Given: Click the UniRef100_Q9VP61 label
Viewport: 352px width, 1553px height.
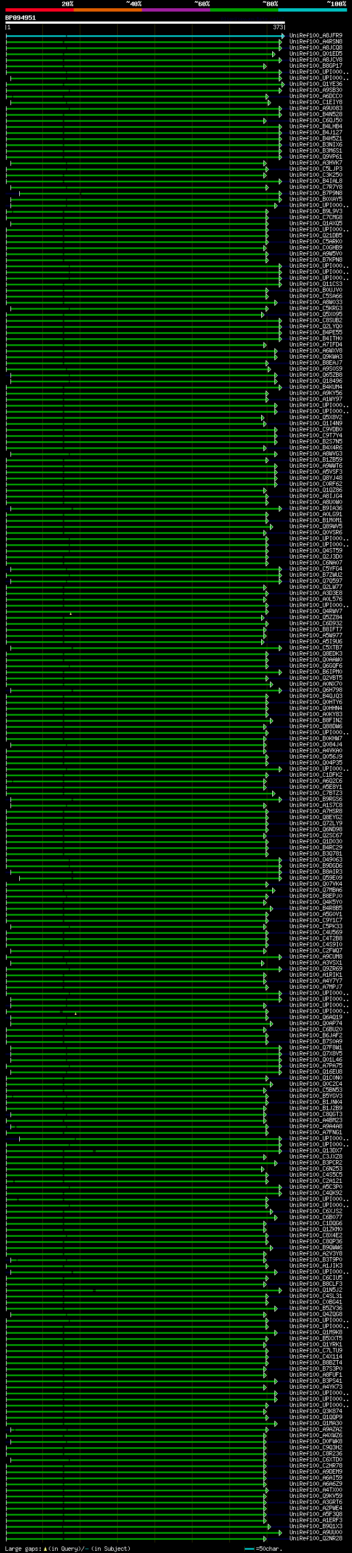Looking at the screenshot, I should point(315,157).
